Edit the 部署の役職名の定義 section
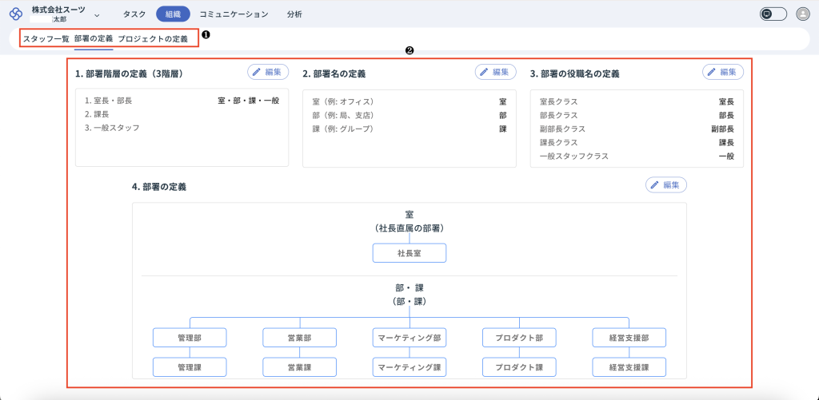Screen dimensions: 819x400 point(723,72)
